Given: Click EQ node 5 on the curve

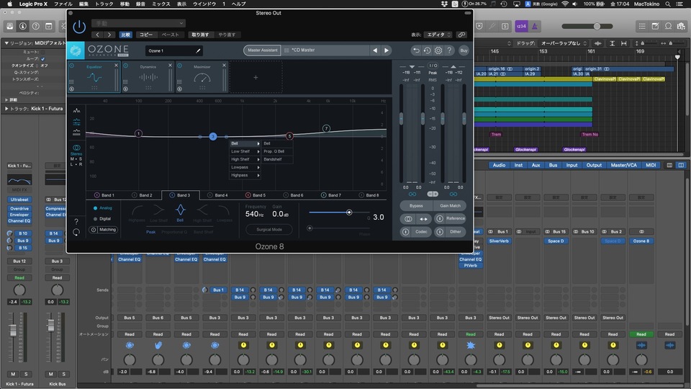Looking at the screenshot, I should 289,136.
